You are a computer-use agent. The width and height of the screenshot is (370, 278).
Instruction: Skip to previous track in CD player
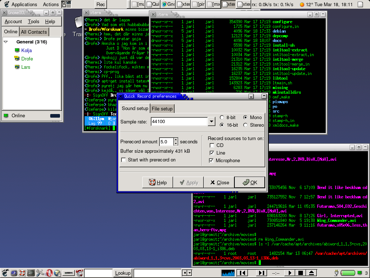point(243,273)
